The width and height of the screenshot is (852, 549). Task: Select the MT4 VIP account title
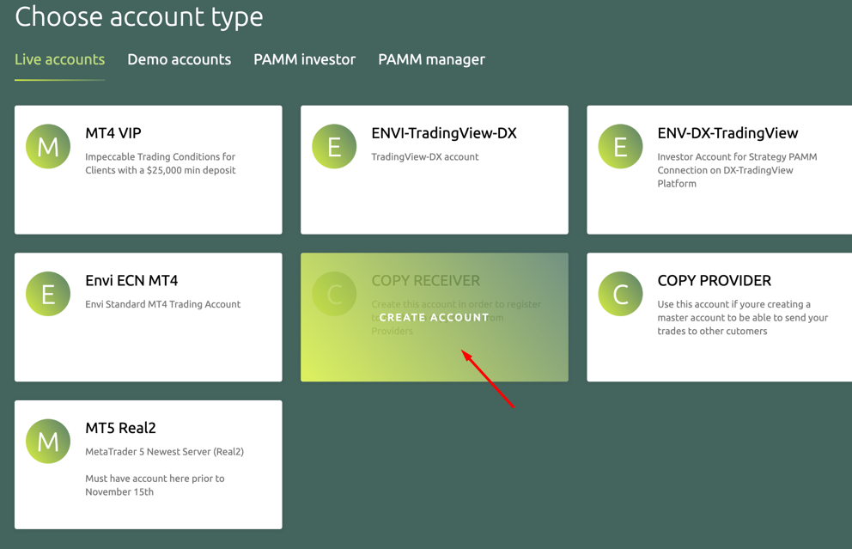[x=113, y=133]
